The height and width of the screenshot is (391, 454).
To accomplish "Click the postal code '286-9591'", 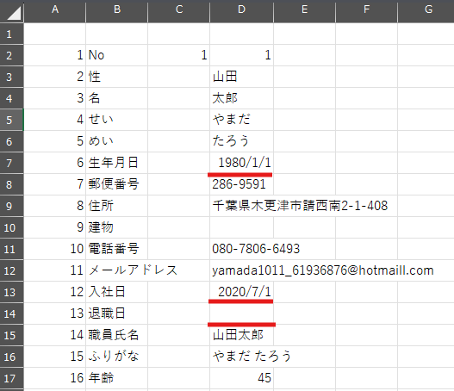I will 242,184.
